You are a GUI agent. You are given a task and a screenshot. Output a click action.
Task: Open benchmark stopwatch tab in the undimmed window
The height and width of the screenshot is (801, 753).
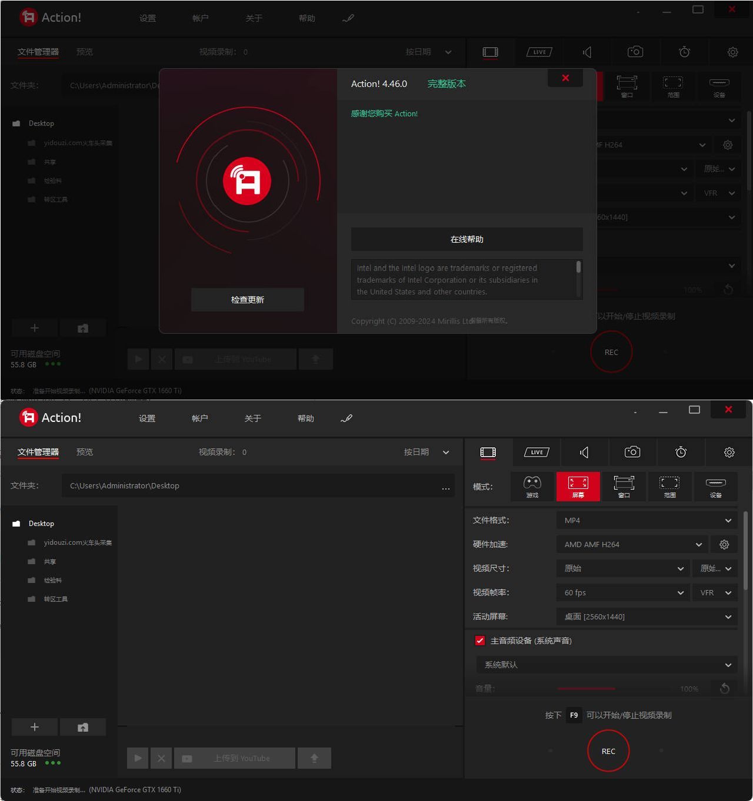681,452
